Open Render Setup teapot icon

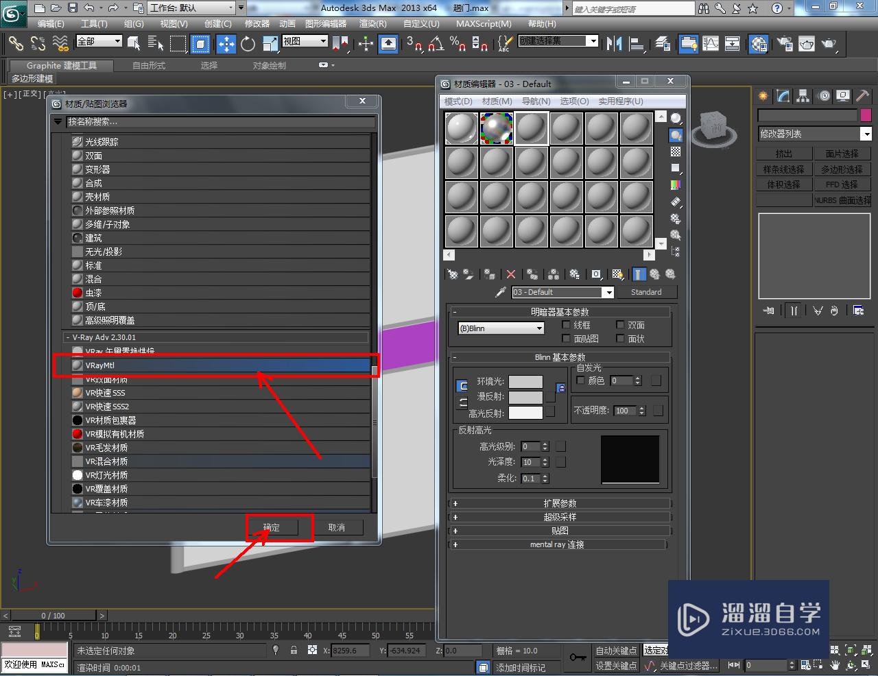[785, 44]
